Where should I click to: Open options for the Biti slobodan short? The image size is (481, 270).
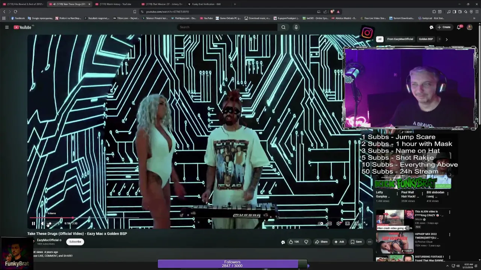(448, 194)
